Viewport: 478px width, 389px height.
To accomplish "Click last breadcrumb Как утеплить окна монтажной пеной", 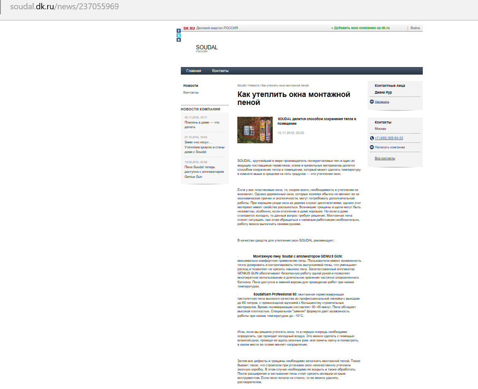I will 285,86.
